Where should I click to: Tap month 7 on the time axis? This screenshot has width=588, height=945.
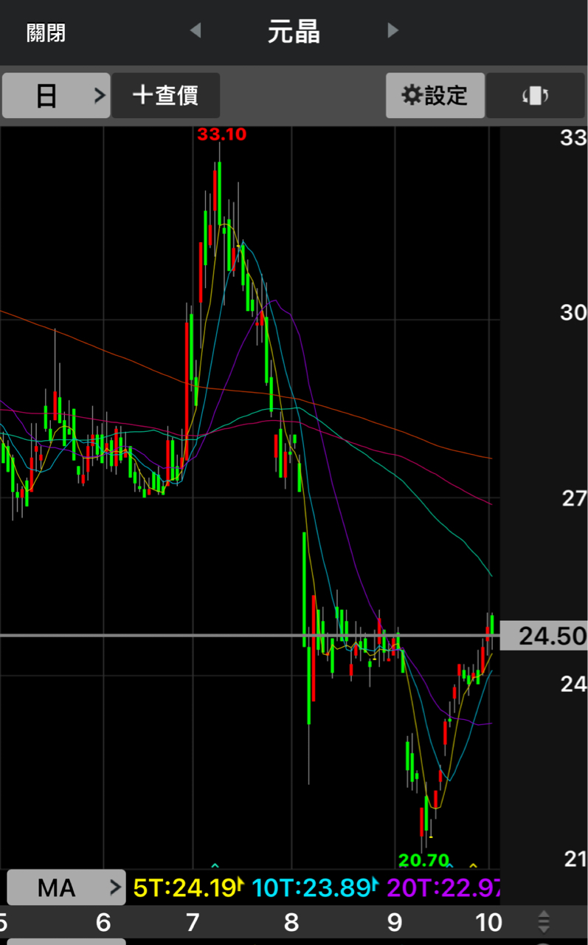[193, 922]
